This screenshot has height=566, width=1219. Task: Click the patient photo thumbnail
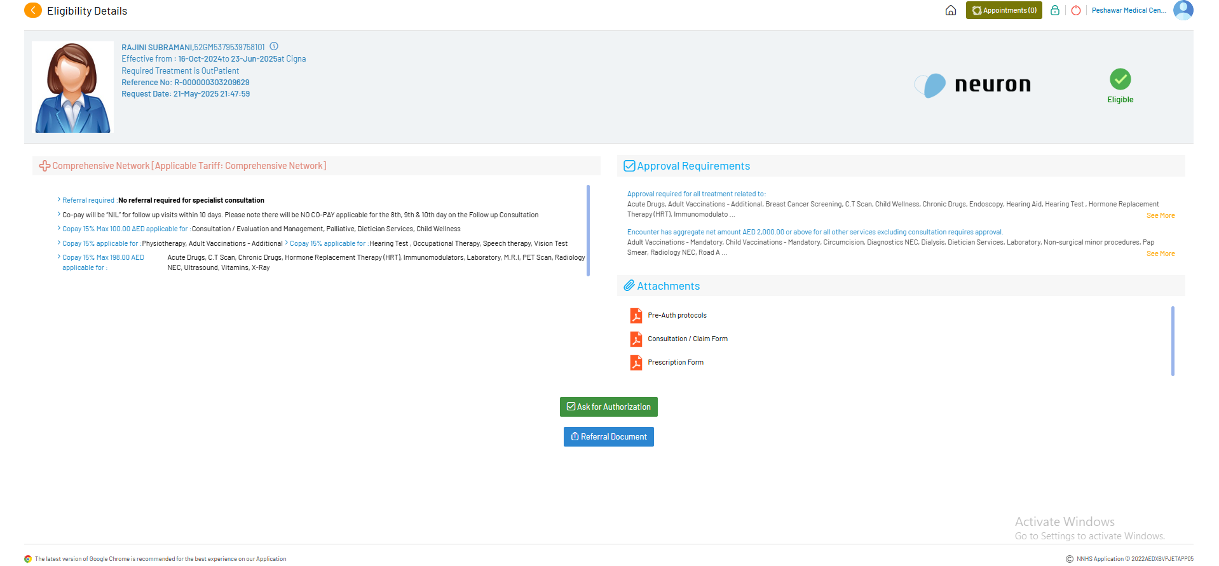72,87
